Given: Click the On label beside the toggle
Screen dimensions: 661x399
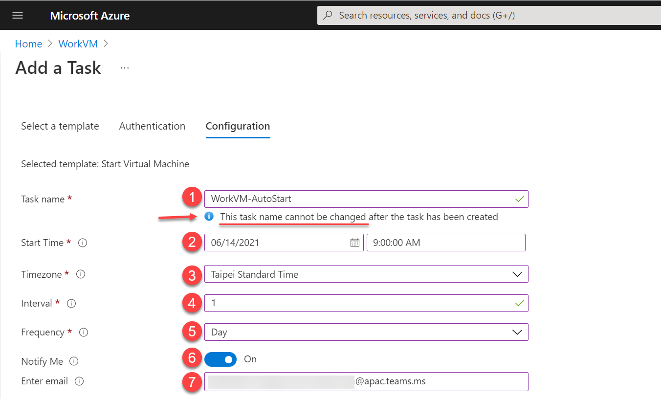Looking at the screenshot, I should pyautogui.click(x=250, y=359).
